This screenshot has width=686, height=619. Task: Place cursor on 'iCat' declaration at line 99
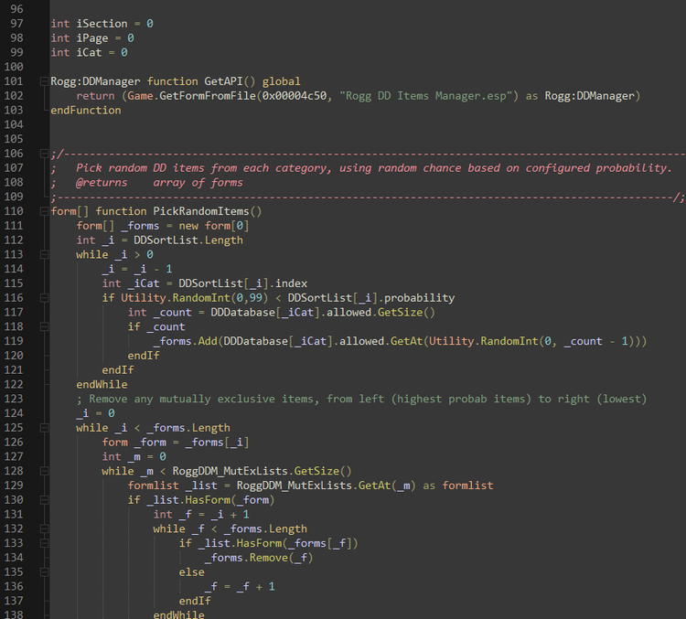90,52
